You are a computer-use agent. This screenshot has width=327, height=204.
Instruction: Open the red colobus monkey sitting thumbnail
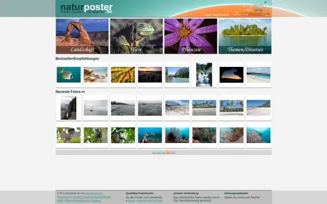123,135
